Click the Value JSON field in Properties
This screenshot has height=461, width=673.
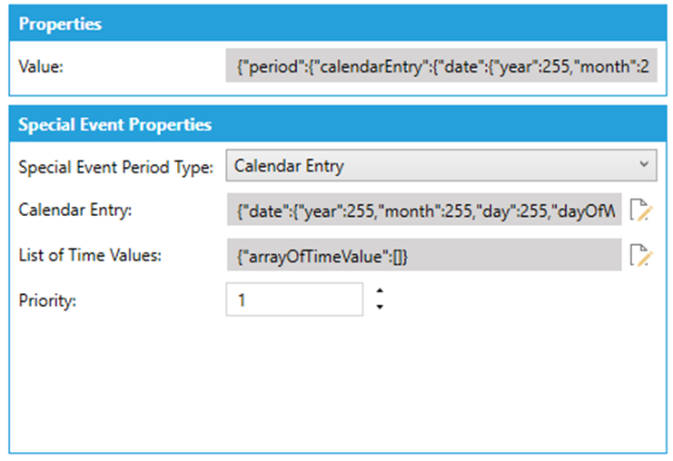coord(440,66)
